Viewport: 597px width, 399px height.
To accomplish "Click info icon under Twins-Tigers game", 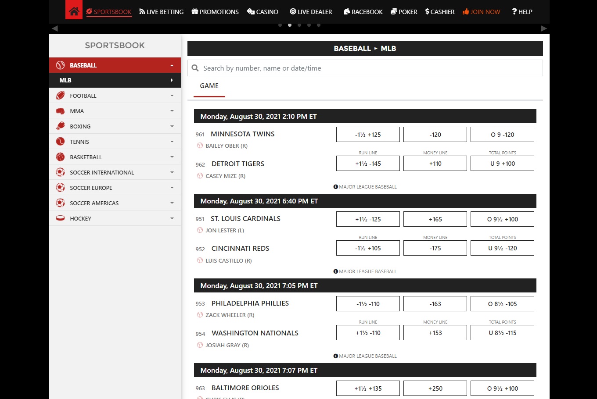I will pos(336,187).
